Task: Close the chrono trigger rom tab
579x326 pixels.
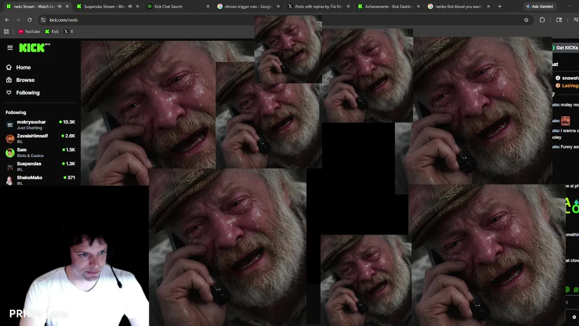Action: pyautogui.click(x=278, y=6)
